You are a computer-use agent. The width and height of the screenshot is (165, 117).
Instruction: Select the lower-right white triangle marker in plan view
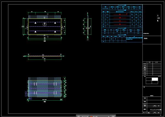coord(55,32)
